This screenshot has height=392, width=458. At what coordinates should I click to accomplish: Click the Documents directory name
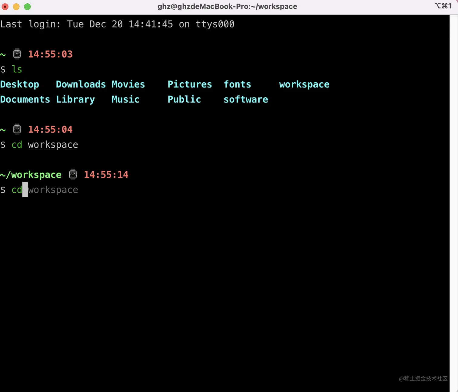point(25,99)
